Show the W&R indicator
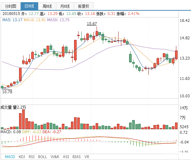This screenshot has height=160, width=191. [x=55, y=157]
